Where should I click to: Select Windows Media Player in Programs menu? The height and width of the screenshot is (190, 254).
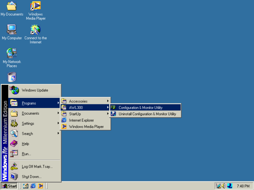point(85,126)
